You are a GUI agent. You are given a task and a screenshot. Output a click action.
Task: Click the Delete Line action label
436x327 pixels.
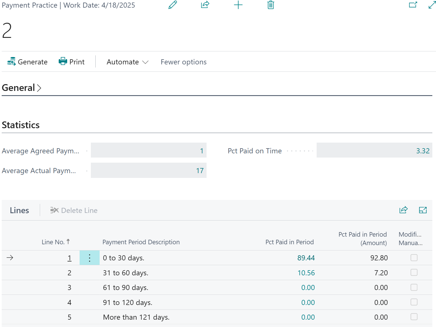(x=79, y=210)
